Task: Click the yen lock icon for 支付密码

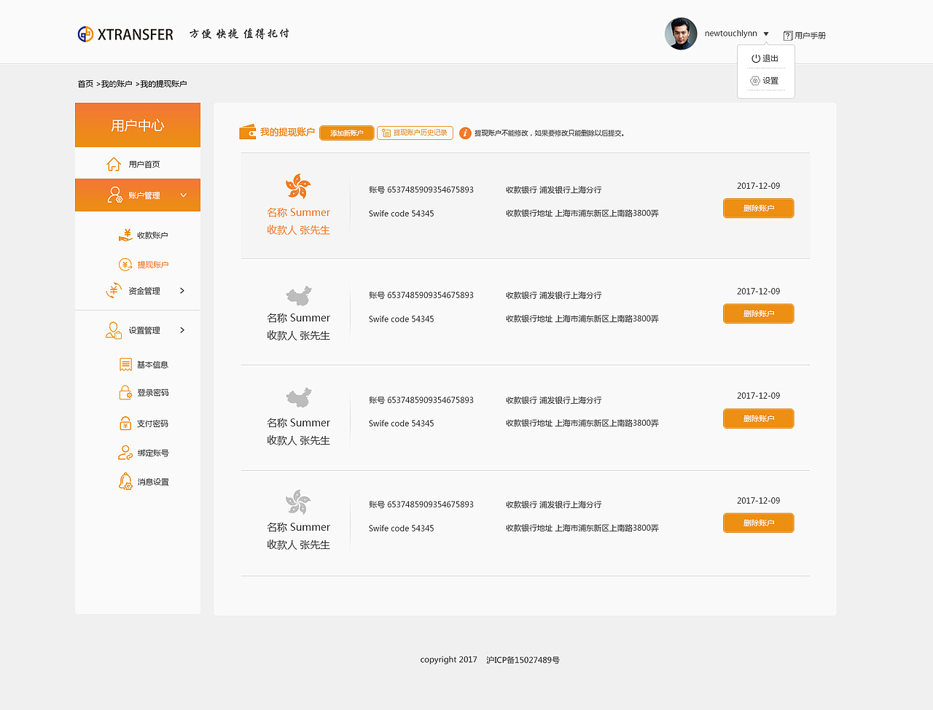Action: tap(125, 424)
